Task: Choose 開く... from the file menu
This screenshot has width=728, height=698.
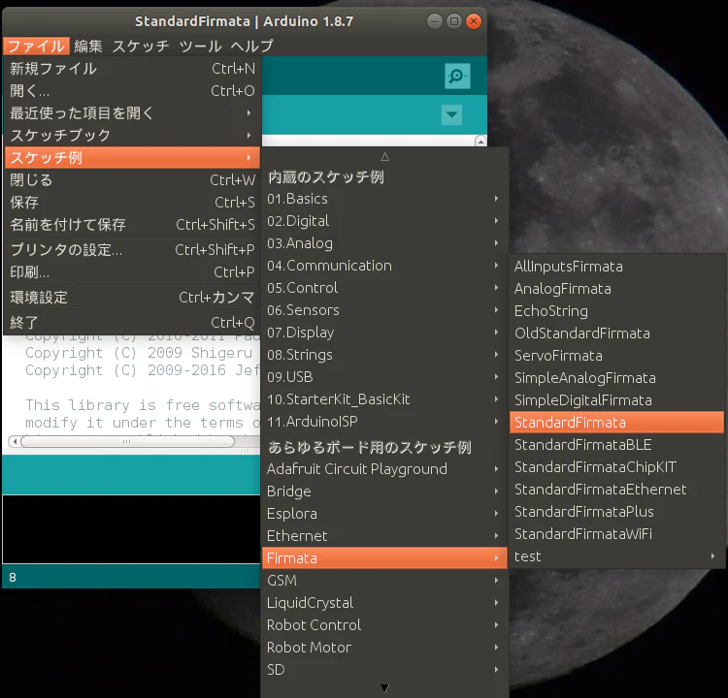Action: (132, 91)
